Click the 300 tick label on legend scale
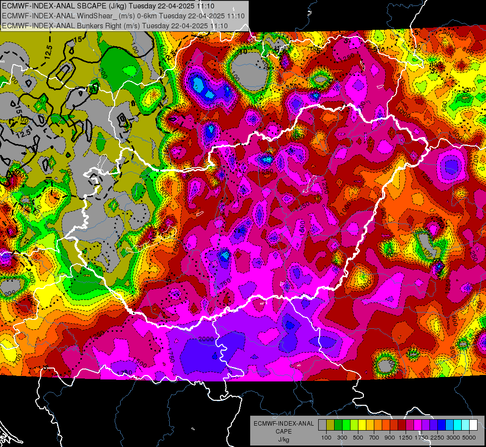This screenshot has height=447, width=486. 342,438
